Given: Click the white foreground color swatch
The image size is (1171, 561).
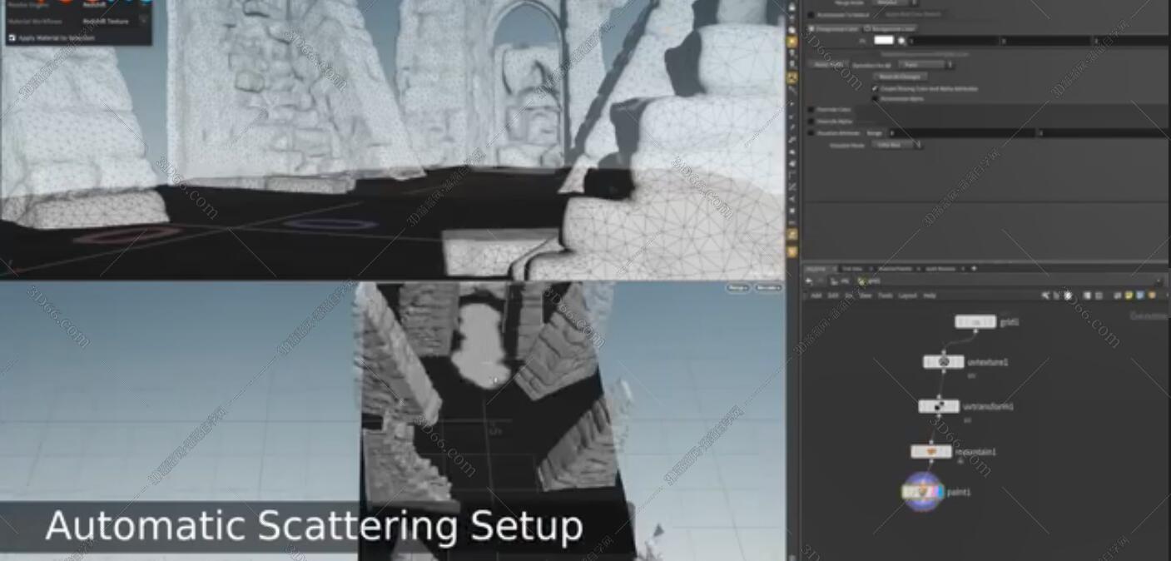Looking at the screenshot, I should (x=883, y=40).
